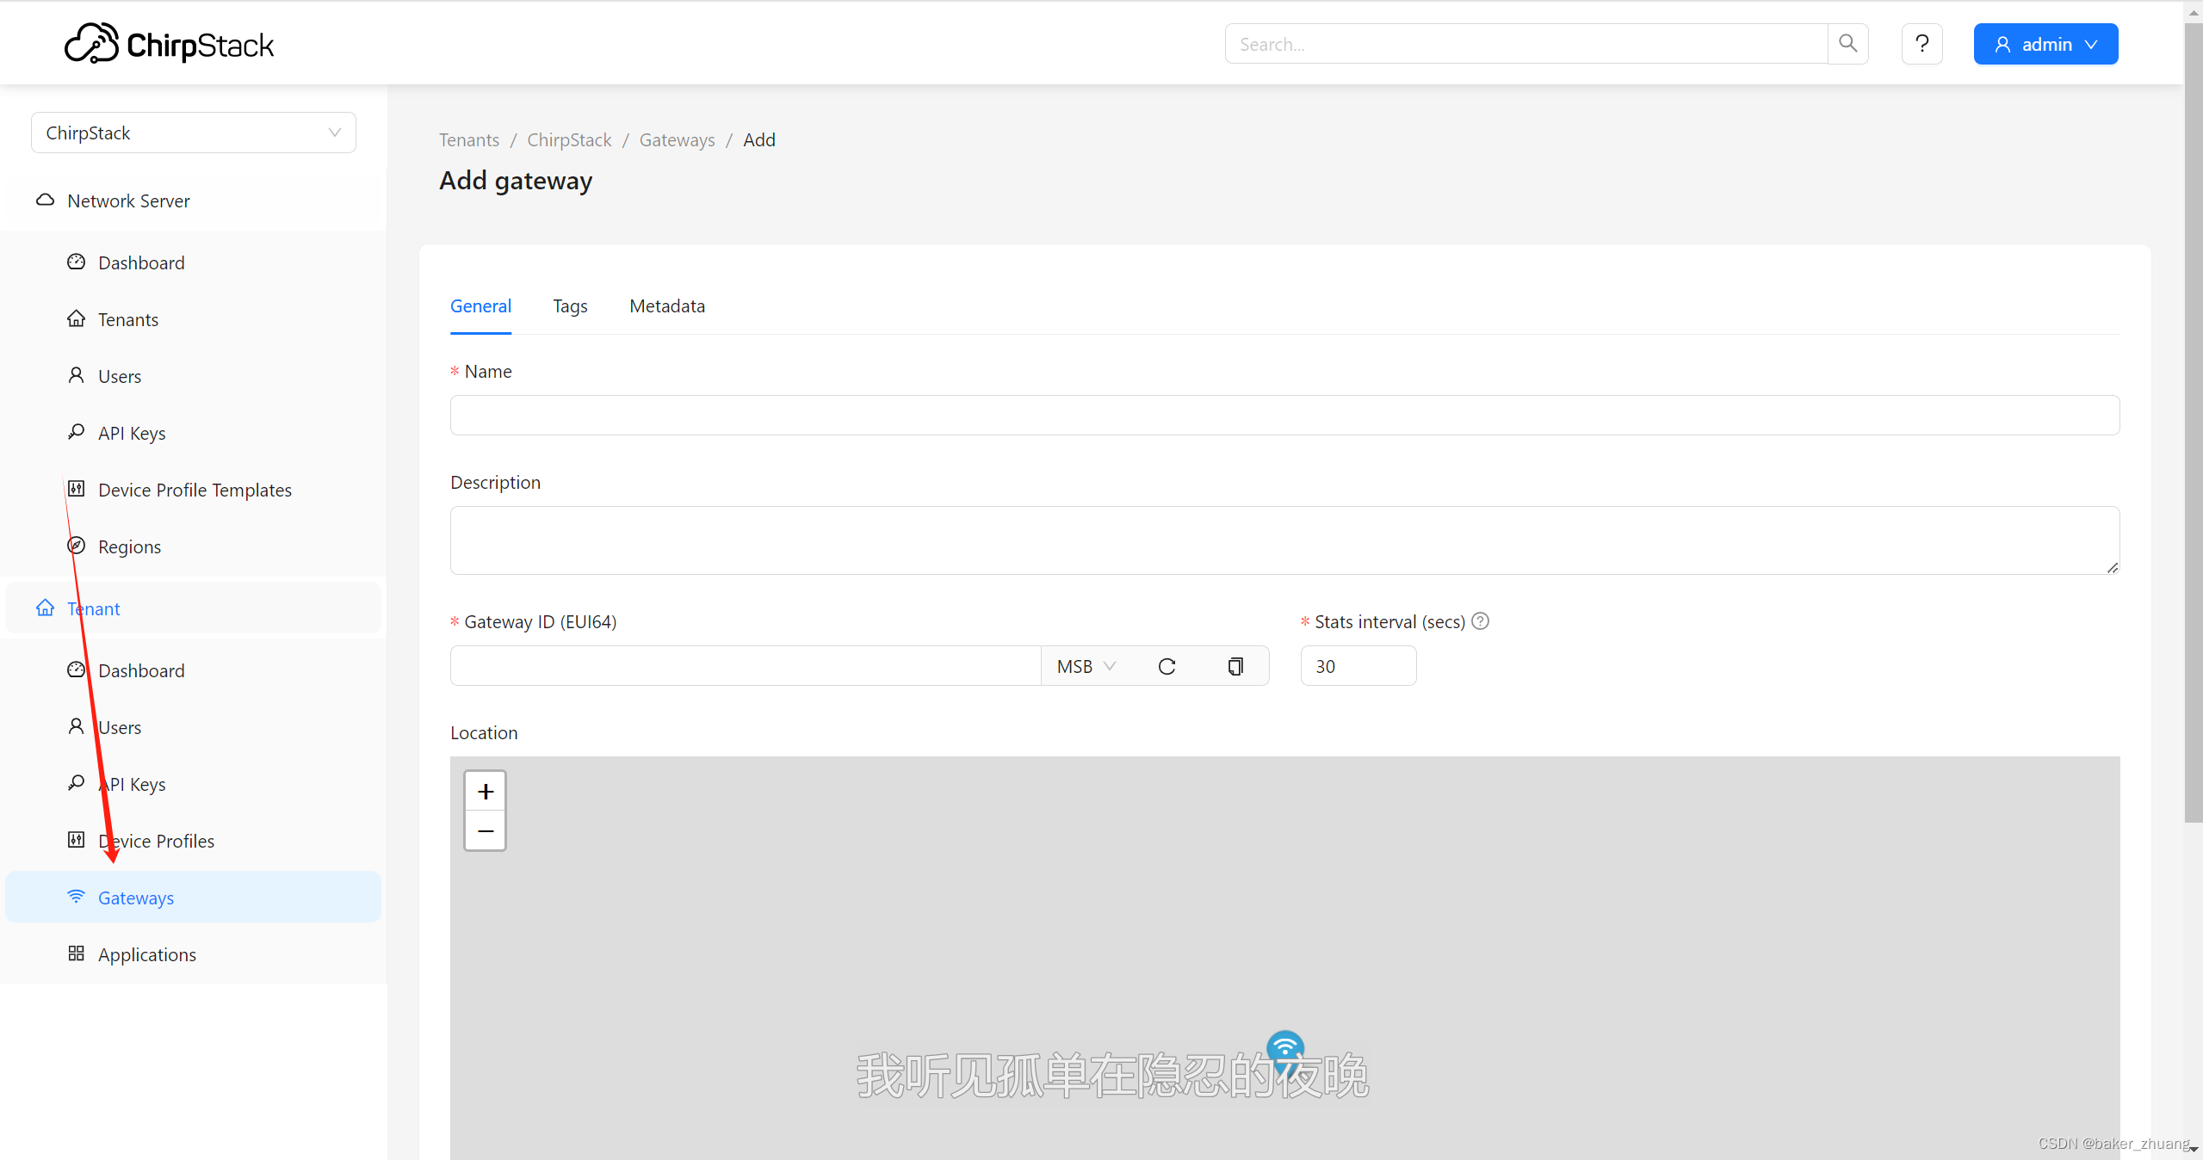Viewport: 2203px width, 1160px height.
Task: Open Device Profile Templates in sidebar
Action: pyautogui.click(x=195, y=490)
